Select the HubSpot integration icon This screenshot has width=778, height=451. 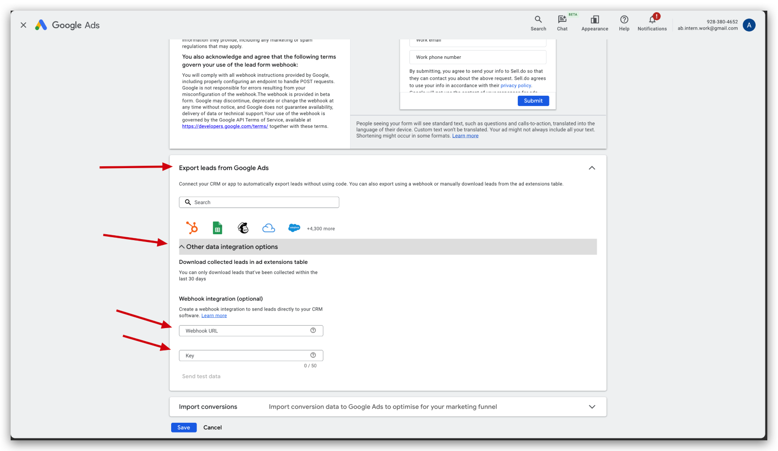click(x=192, y=228)
